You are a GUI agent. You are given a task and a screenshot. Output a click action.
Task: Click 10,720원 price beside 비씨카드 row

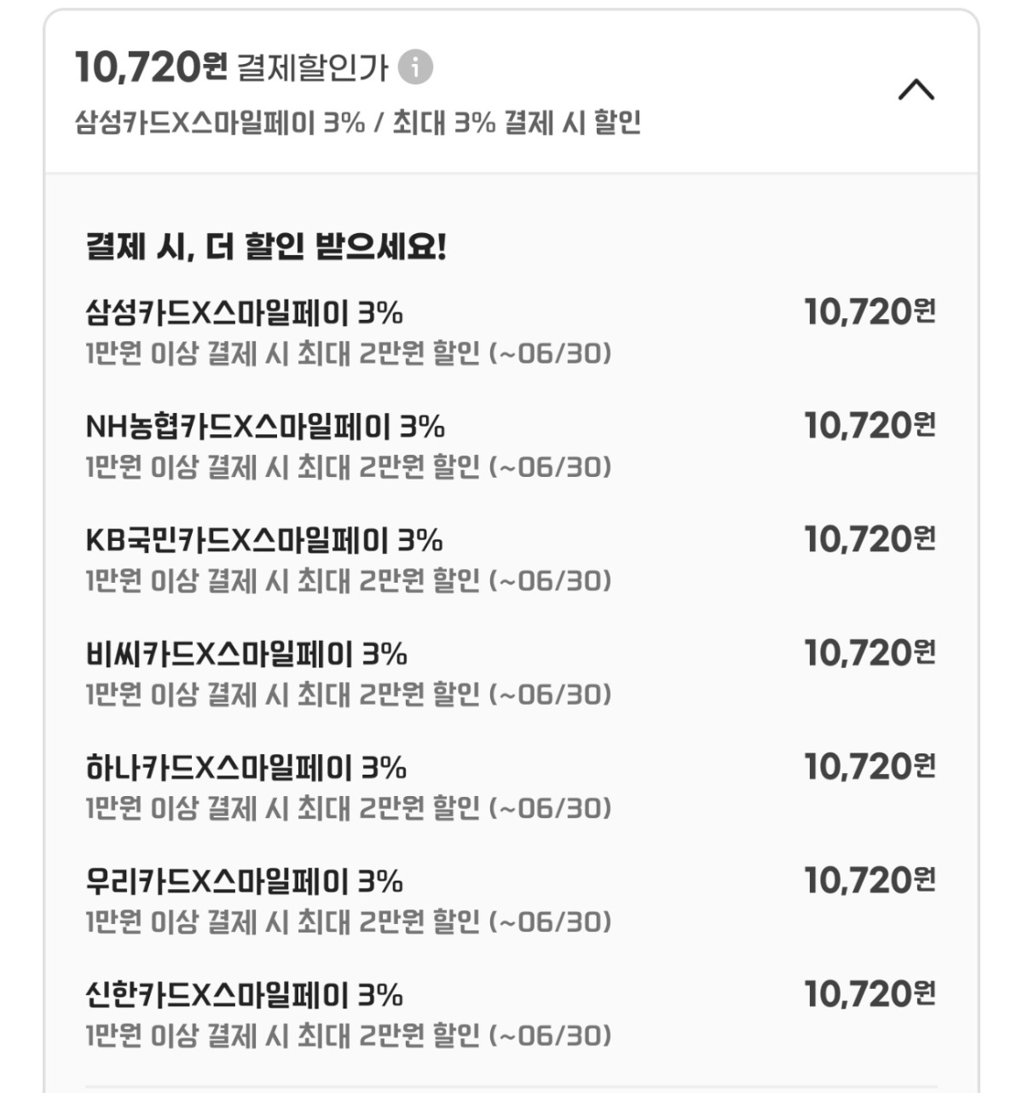(870, 653)
